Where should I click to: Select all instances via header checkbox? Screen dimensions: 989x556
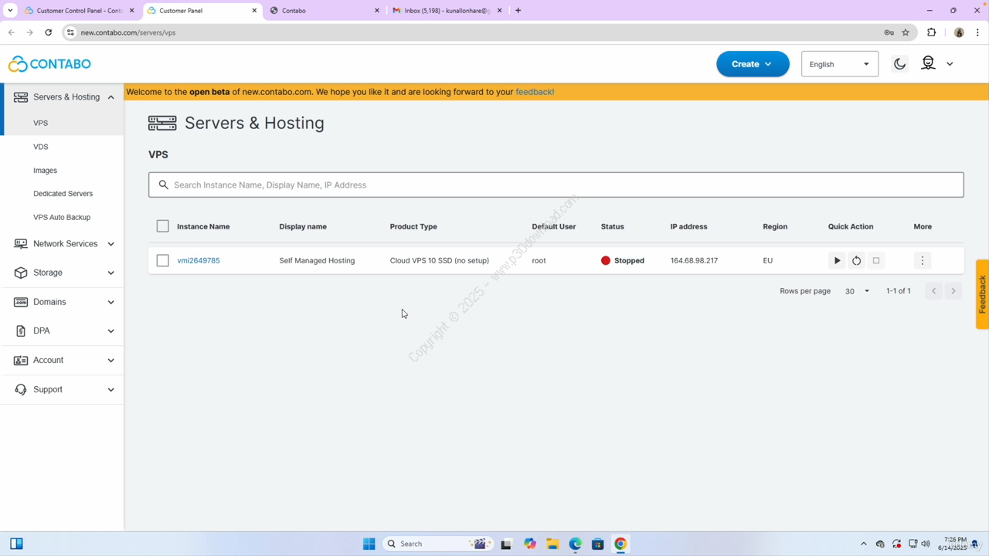point(162,226)
